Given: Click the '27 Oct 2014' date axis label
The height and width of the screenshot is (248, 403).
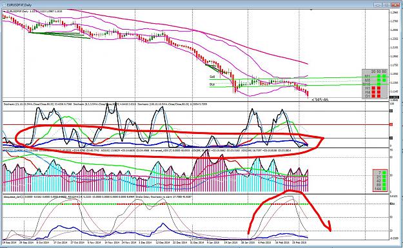Looking at the screenshot, I should coord(77,242).
